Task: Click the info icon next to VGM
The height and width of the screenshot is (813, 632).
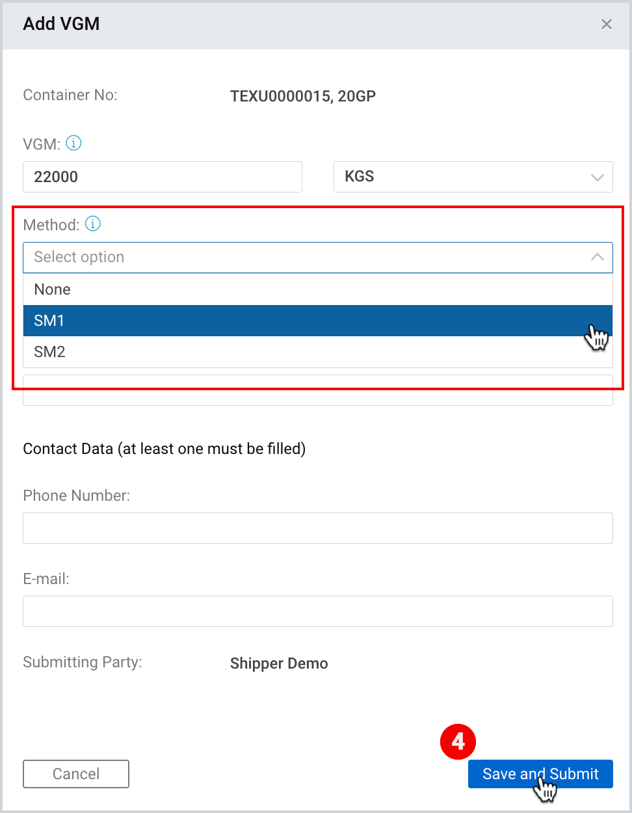Action: [73, 143]
